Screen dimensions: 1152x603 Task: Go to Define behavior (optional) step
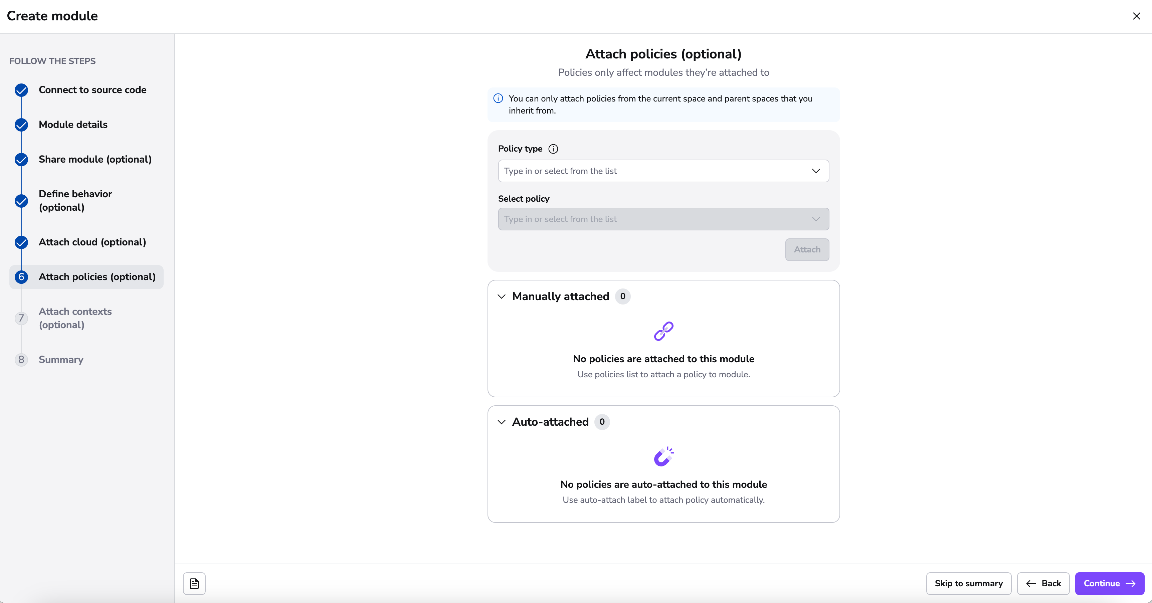click(75, 200)
